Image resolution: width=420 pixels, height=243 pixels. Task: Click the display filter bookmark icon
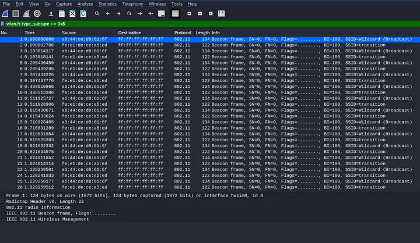3,23
